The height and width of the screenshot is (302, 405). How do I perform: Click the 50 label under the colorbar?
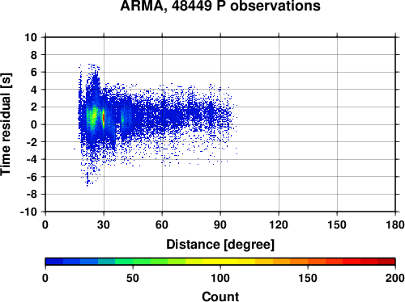coord(133,278)
